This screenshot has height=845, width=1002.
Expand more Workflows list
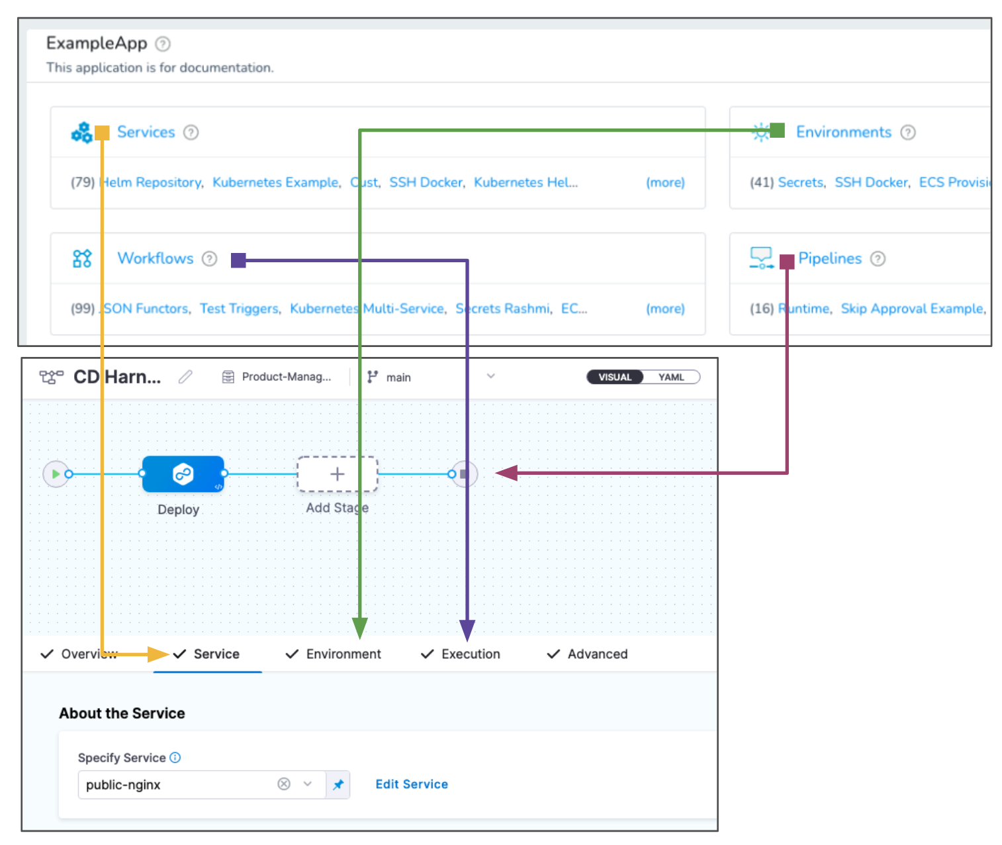click(x=665, y=309)
